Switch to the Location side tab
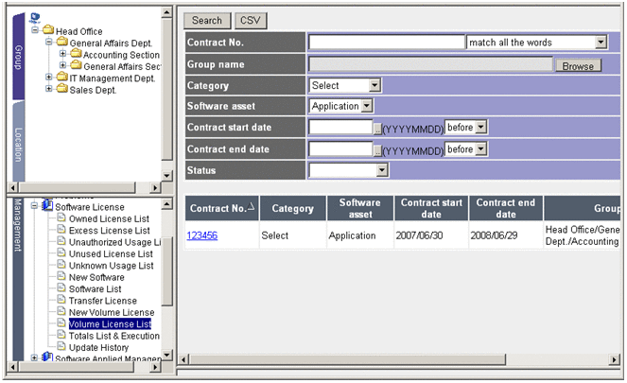This screenshot has width=627, height=383. (x=18, y=145)
